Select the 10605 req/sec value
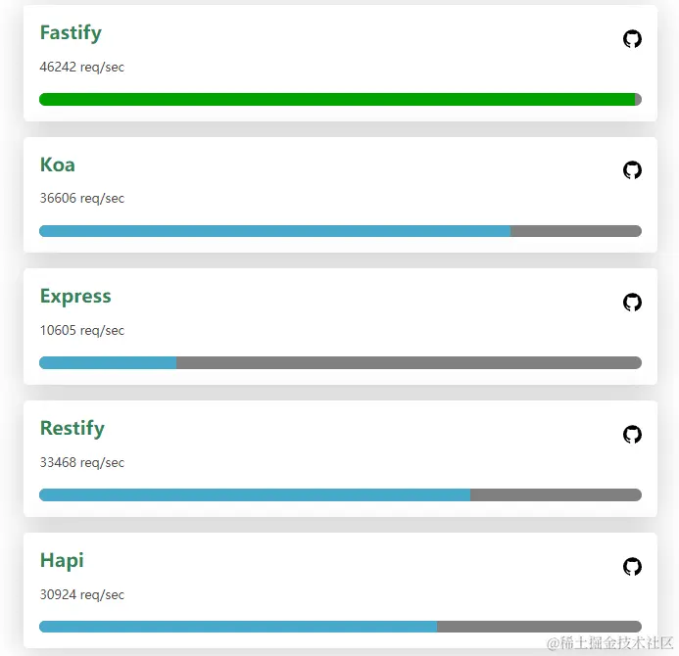679x656 pixels. (82, 331)
